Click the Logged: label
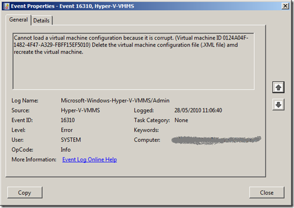Viewport: 294px width, 208px height. coord(144,110)
